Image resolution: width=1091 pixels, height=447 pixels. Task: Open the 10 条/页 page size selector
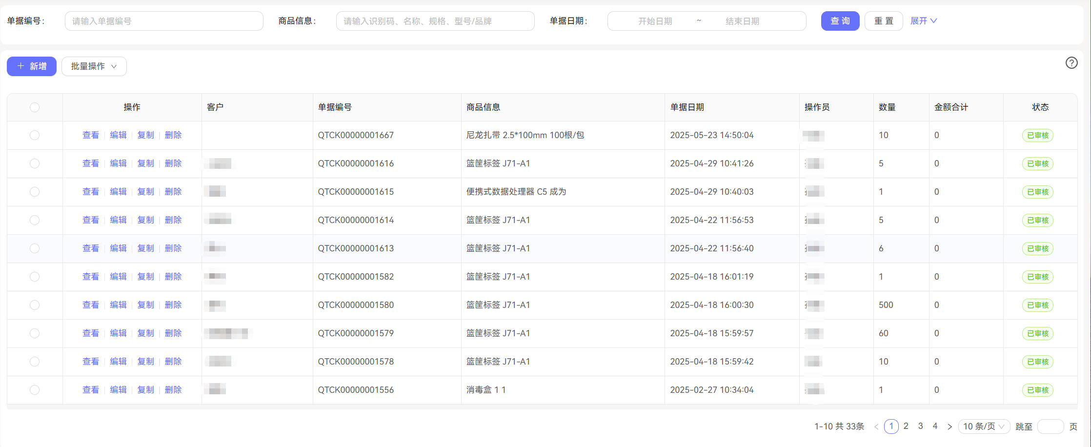click(x=984, y=427)
